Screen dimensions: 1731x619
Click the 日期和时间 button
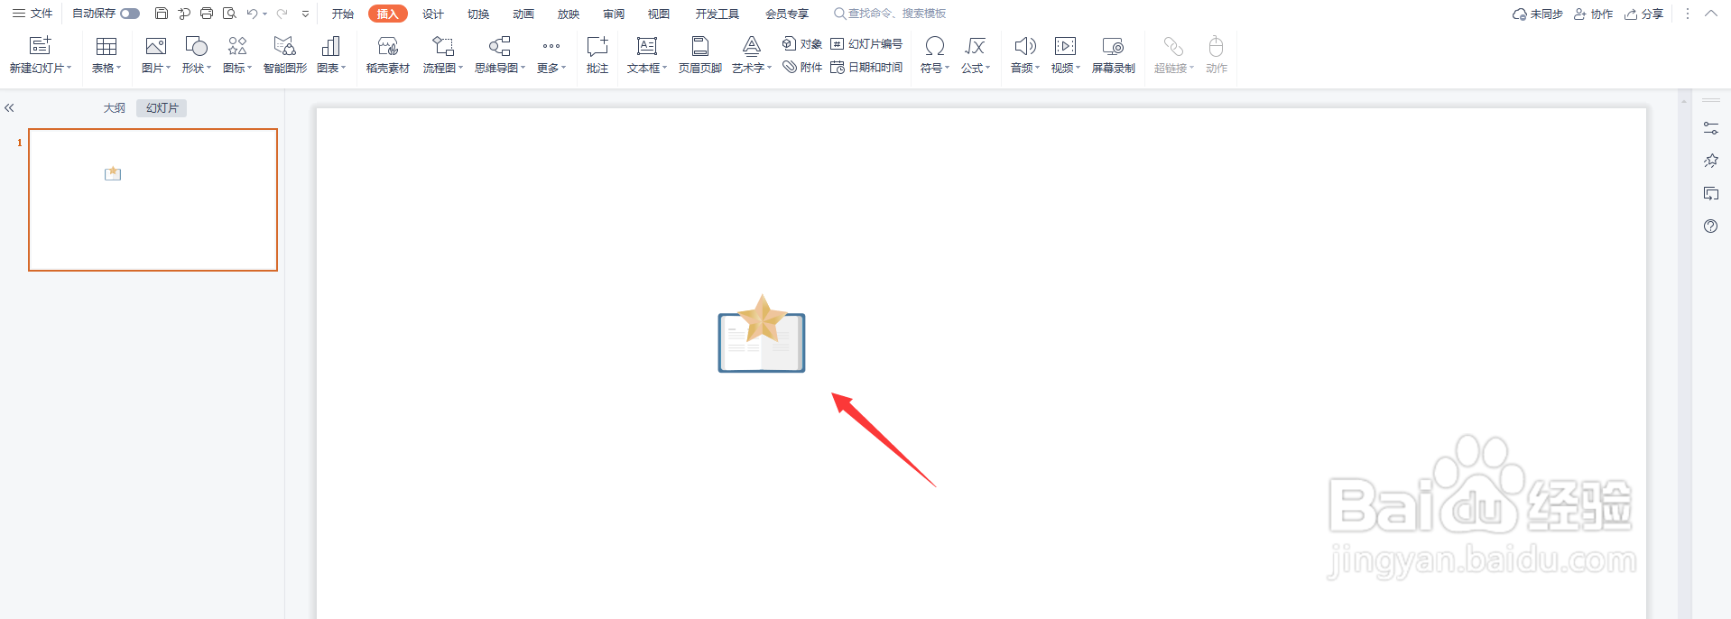[866, 67]
